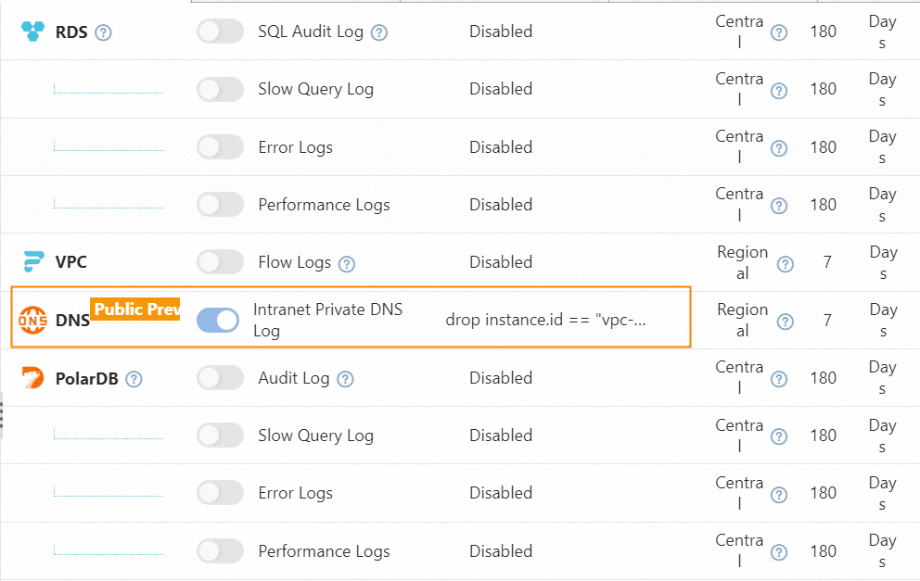Click the VPC service icon
The height and width of the screenshot is (581, 920).
(33, 262)
